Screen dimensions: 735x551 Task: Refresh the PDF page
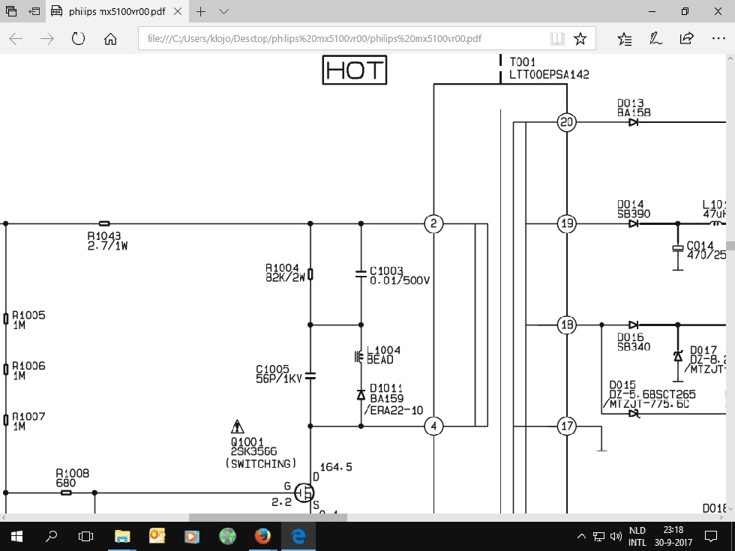[78, 38]
